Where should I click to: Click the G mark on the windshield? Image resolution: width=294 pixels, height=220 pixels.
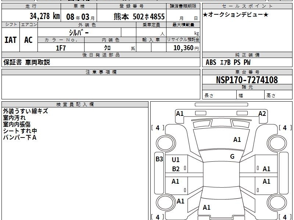[x=232, y=157]
